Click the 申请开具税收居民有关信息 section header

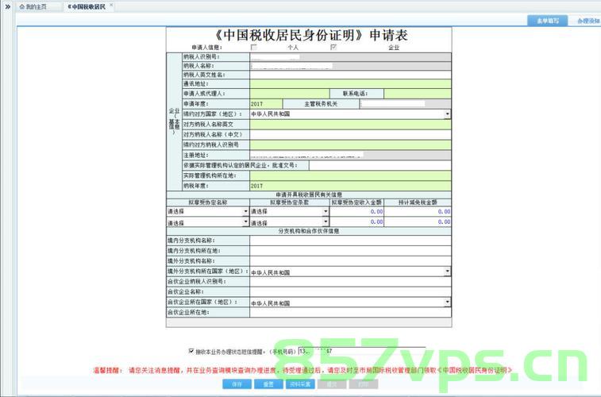point(309,195)
